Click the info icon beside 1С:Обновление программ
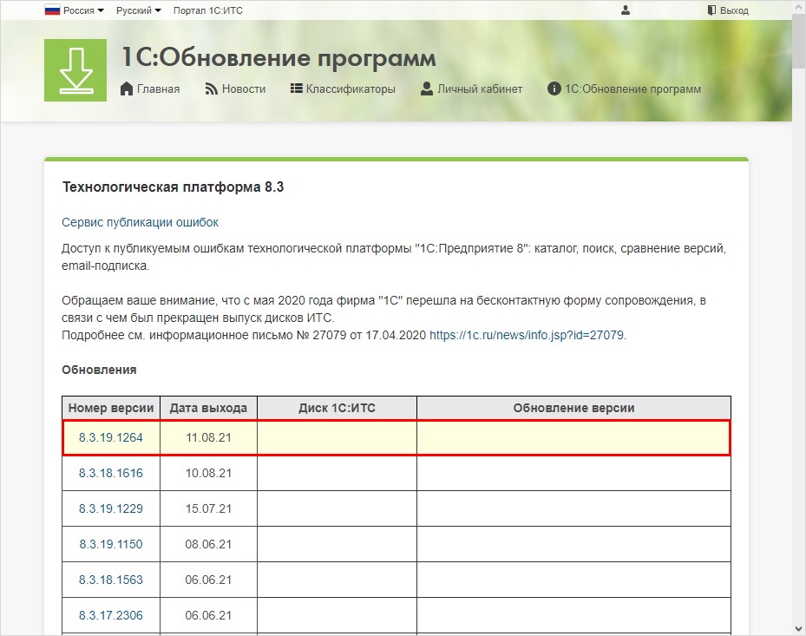This screenshot has width=806, height=636. point(554,89)
